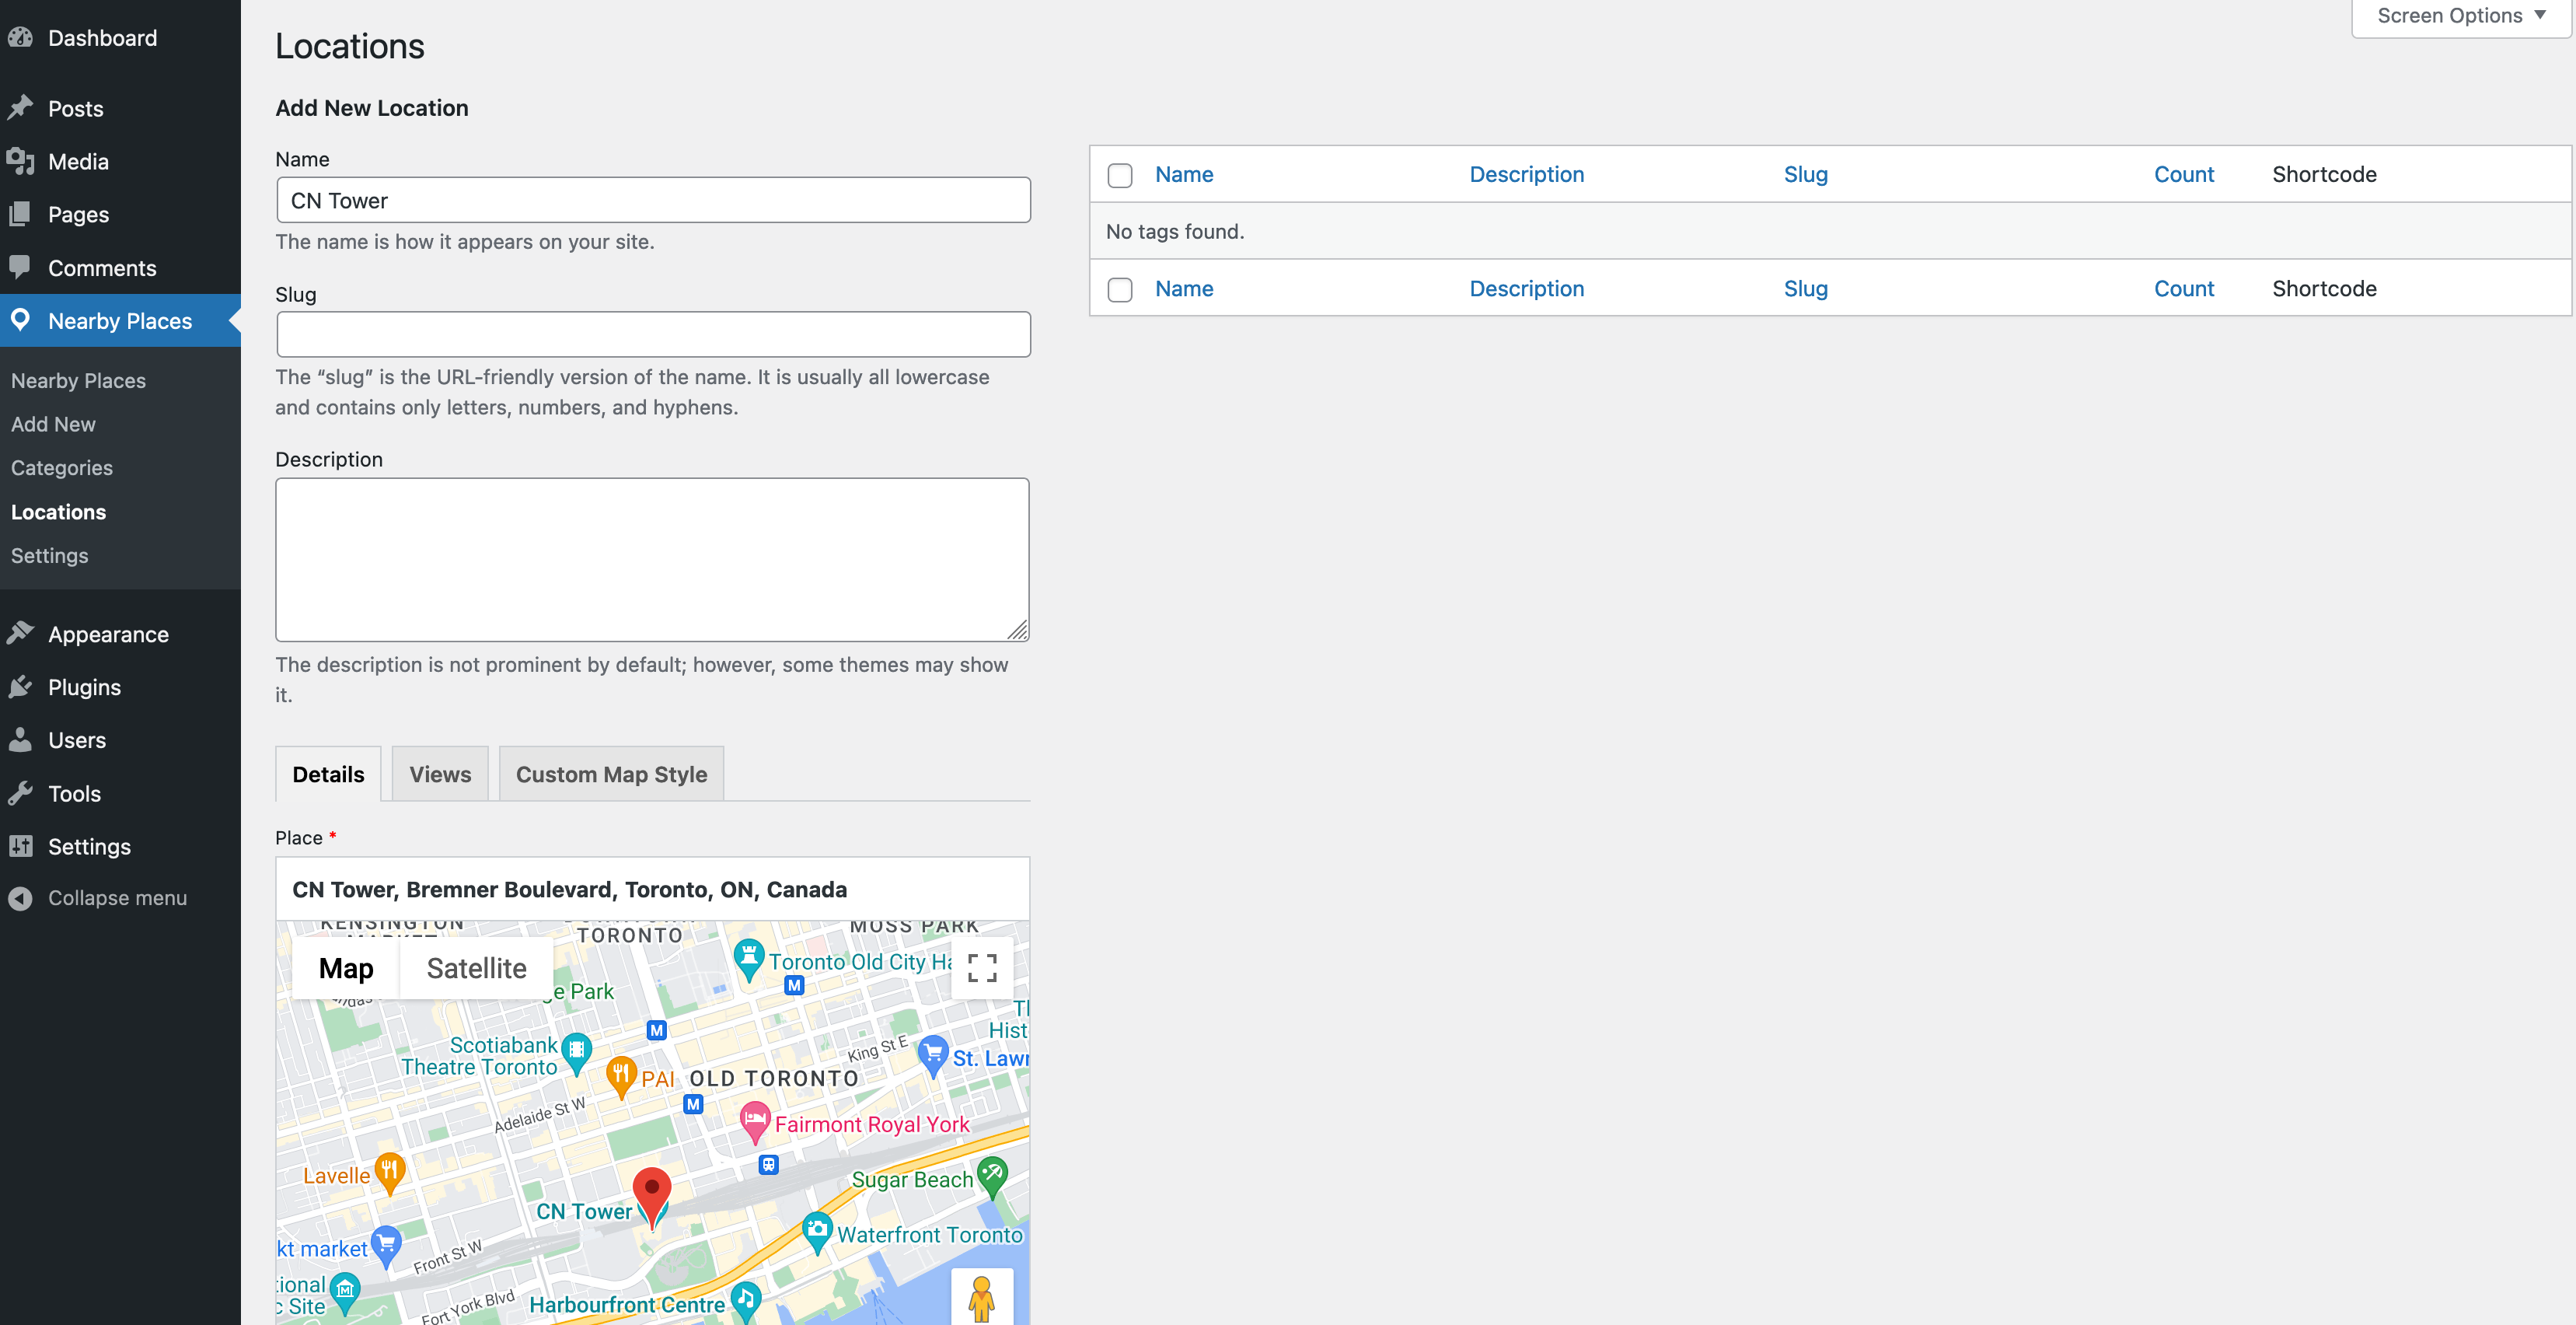Screen dimensions: 2576x1325
Task: Sort by Name in table header
Action: (x=1184, y=174)
